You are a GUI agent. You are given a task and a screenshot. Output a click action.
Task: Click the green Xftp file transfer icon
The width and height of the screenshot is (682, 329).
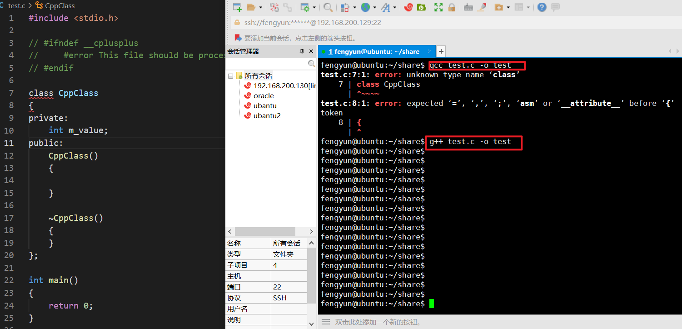click(421, 7)
